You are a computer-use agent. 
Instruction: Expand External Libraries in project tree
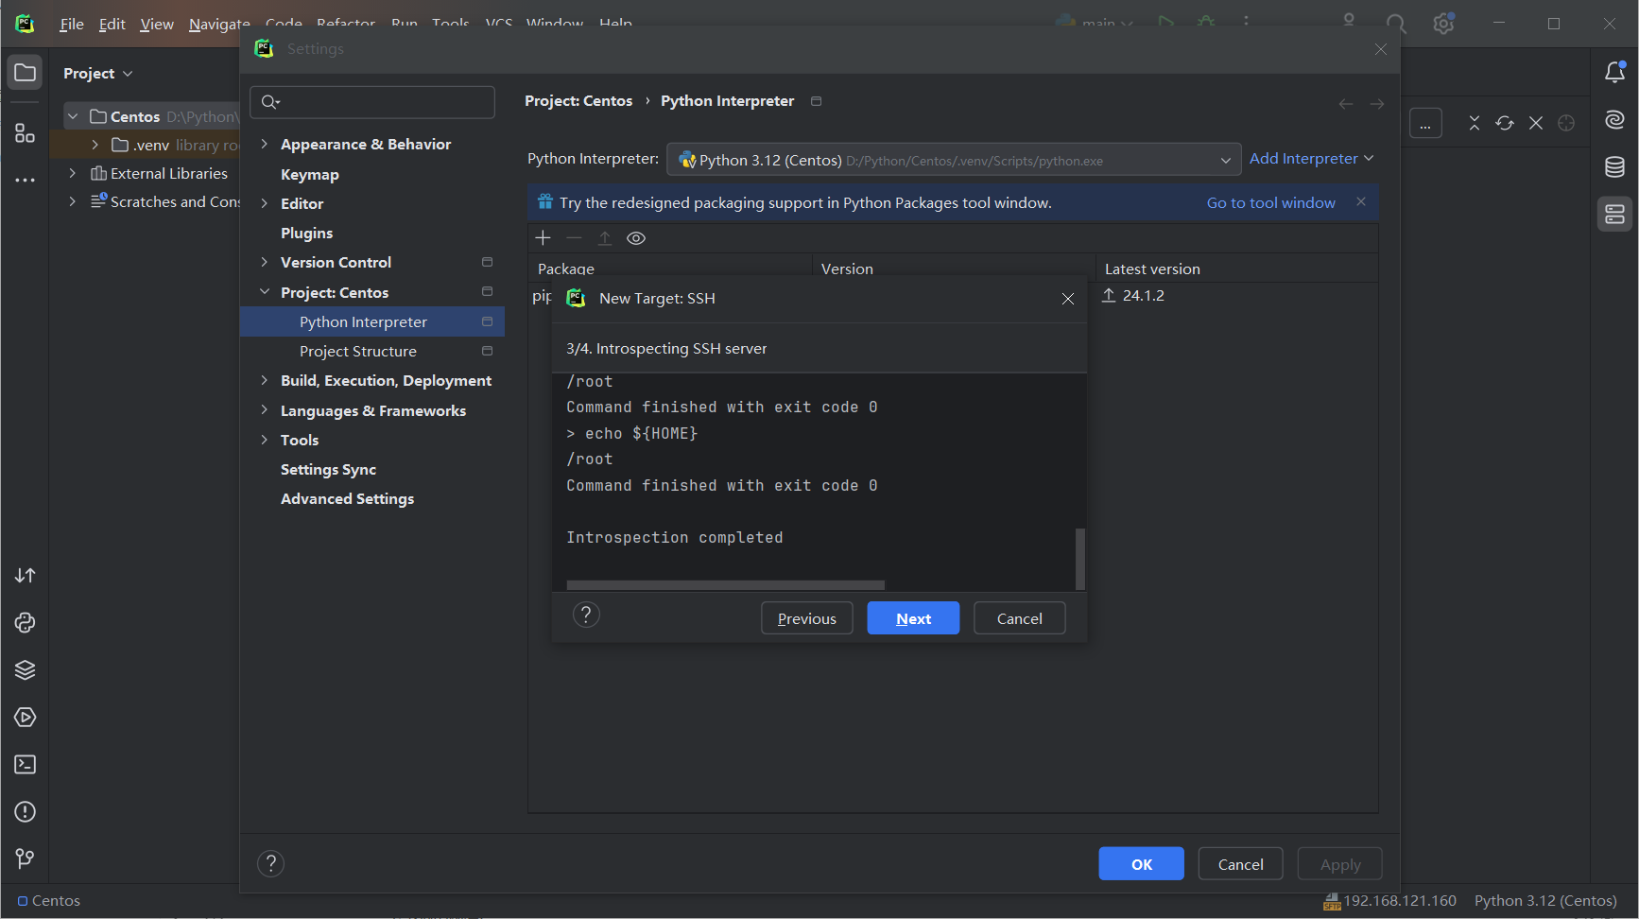tap(72, 173)
